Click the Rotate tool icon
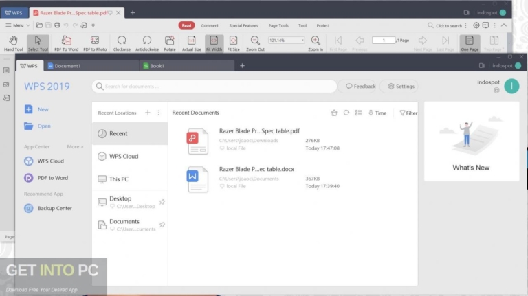528x296 pixels. coord(170,43)
